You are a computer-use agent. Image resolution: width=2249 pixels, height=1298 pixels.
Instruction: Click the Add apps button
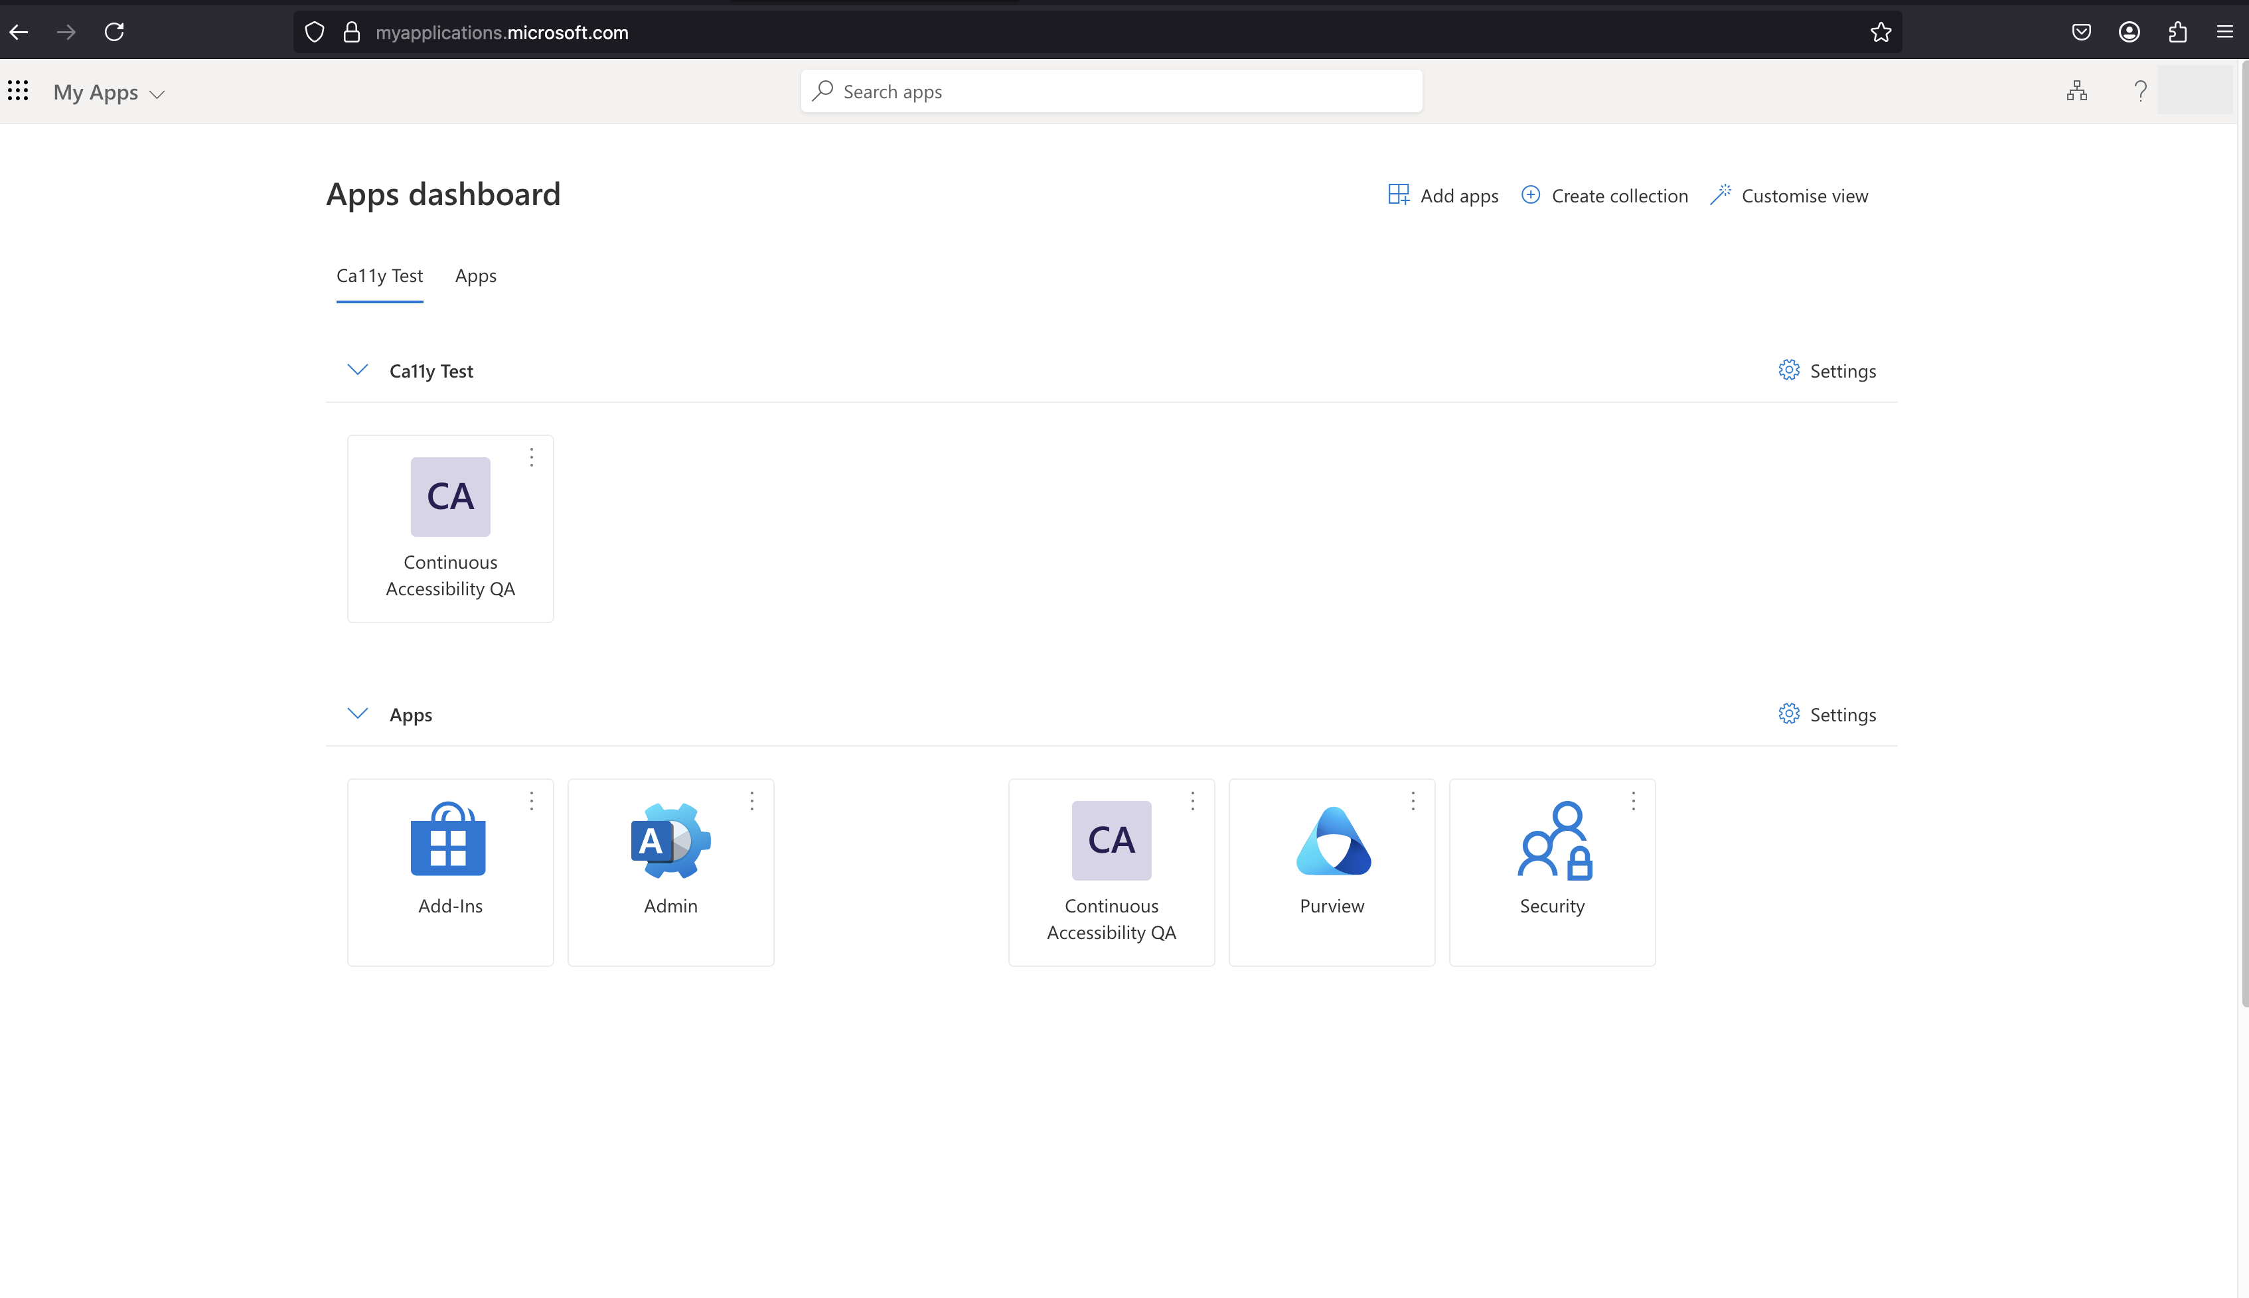[1443, 195]
